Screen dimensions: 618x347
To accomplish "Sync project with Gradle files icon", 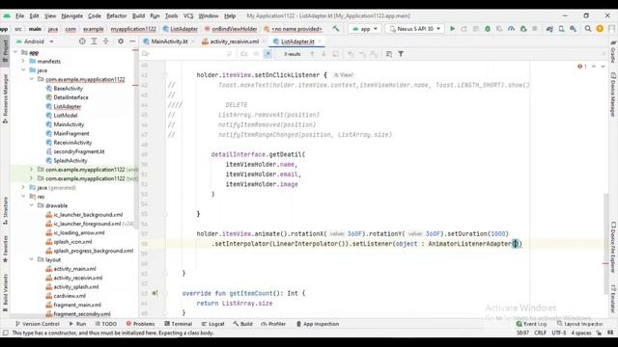I will pos(549,29).
